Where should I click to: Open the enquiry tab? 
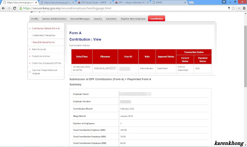(x=98, y=19)
